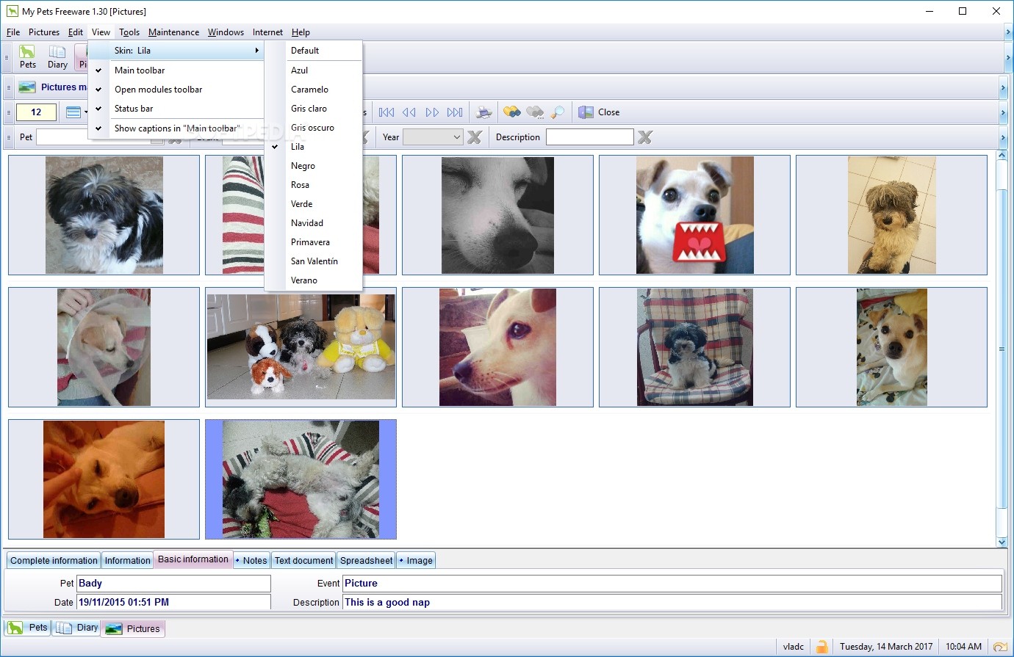Jump to the last record

[x=455, y=112]
